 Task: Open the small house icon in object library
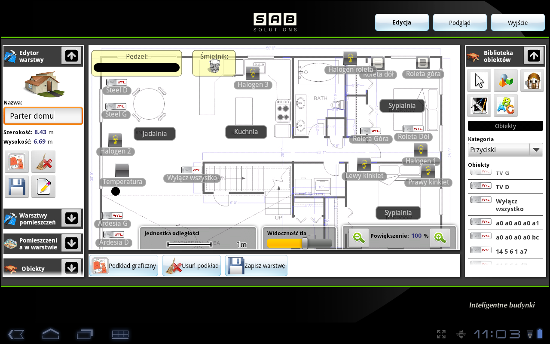pyautogui.click(x=532, y=80)
